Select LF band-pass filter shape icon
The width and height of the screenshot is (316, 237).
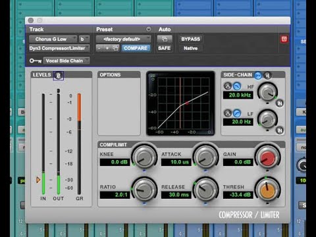coord(228,113)
